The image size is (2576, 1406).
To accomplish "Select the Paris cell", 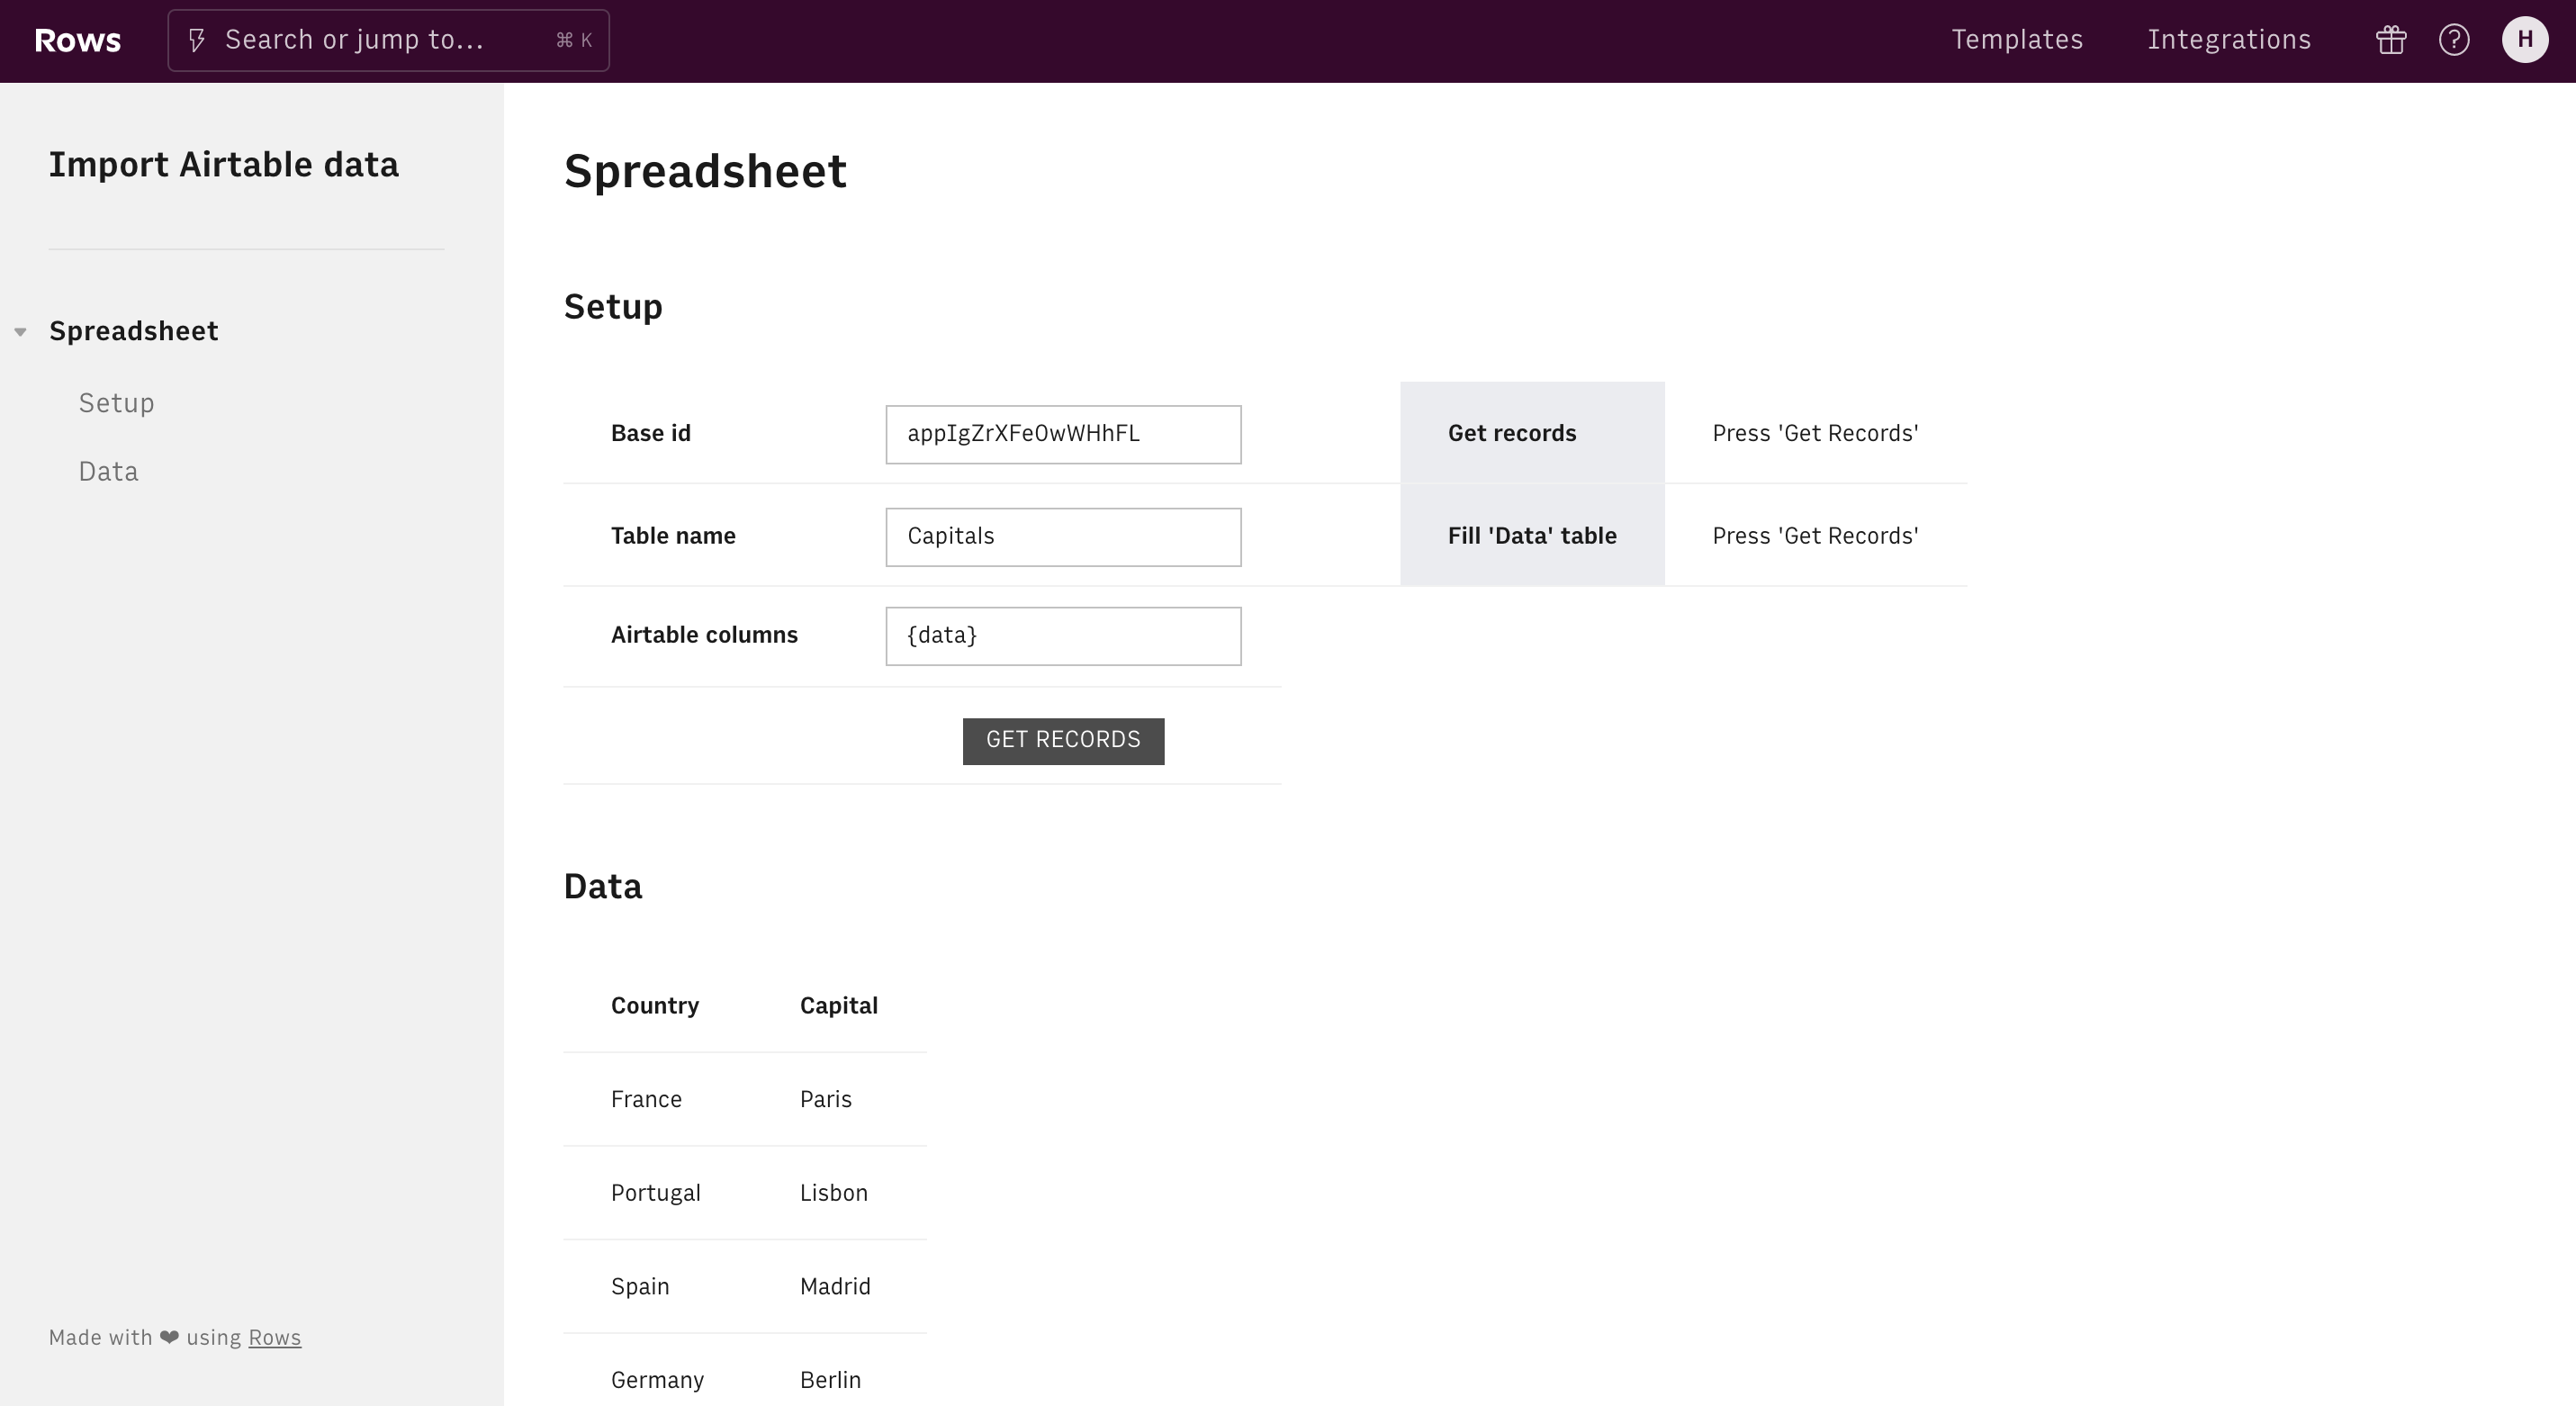I will 826,1100.
